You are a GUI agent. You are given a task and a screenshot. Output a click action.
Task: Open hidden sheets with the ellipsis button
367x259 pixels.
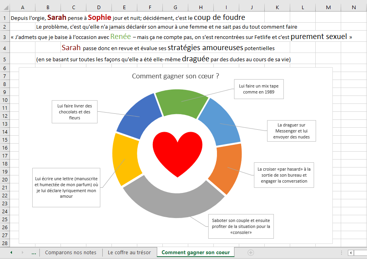[x=33, y=253]
